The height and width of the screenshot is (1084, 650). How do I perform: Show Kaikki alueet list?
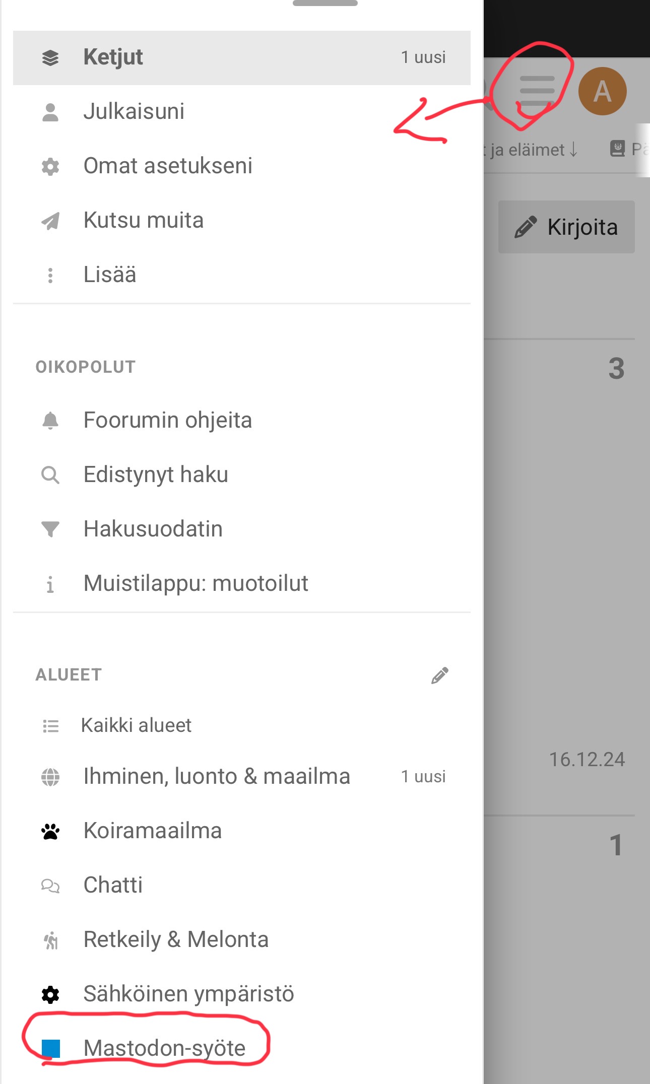point(136,725)
